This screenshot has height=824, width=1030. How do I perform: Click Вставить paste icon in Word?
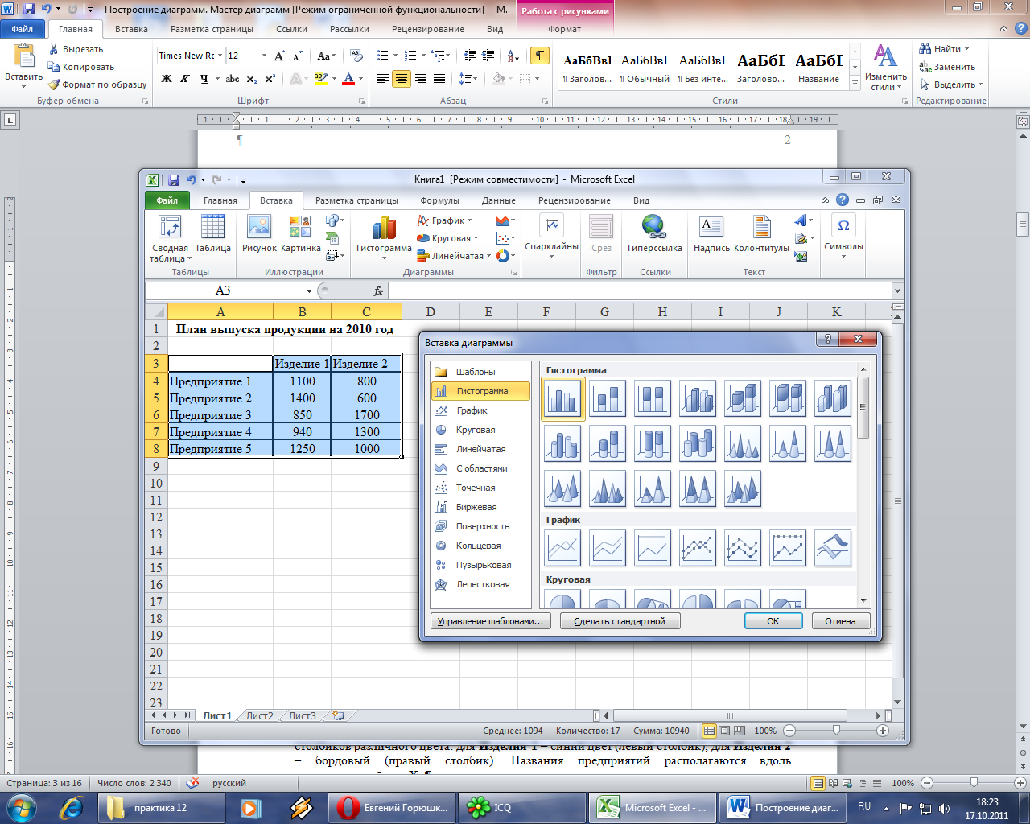coord(23,56)
